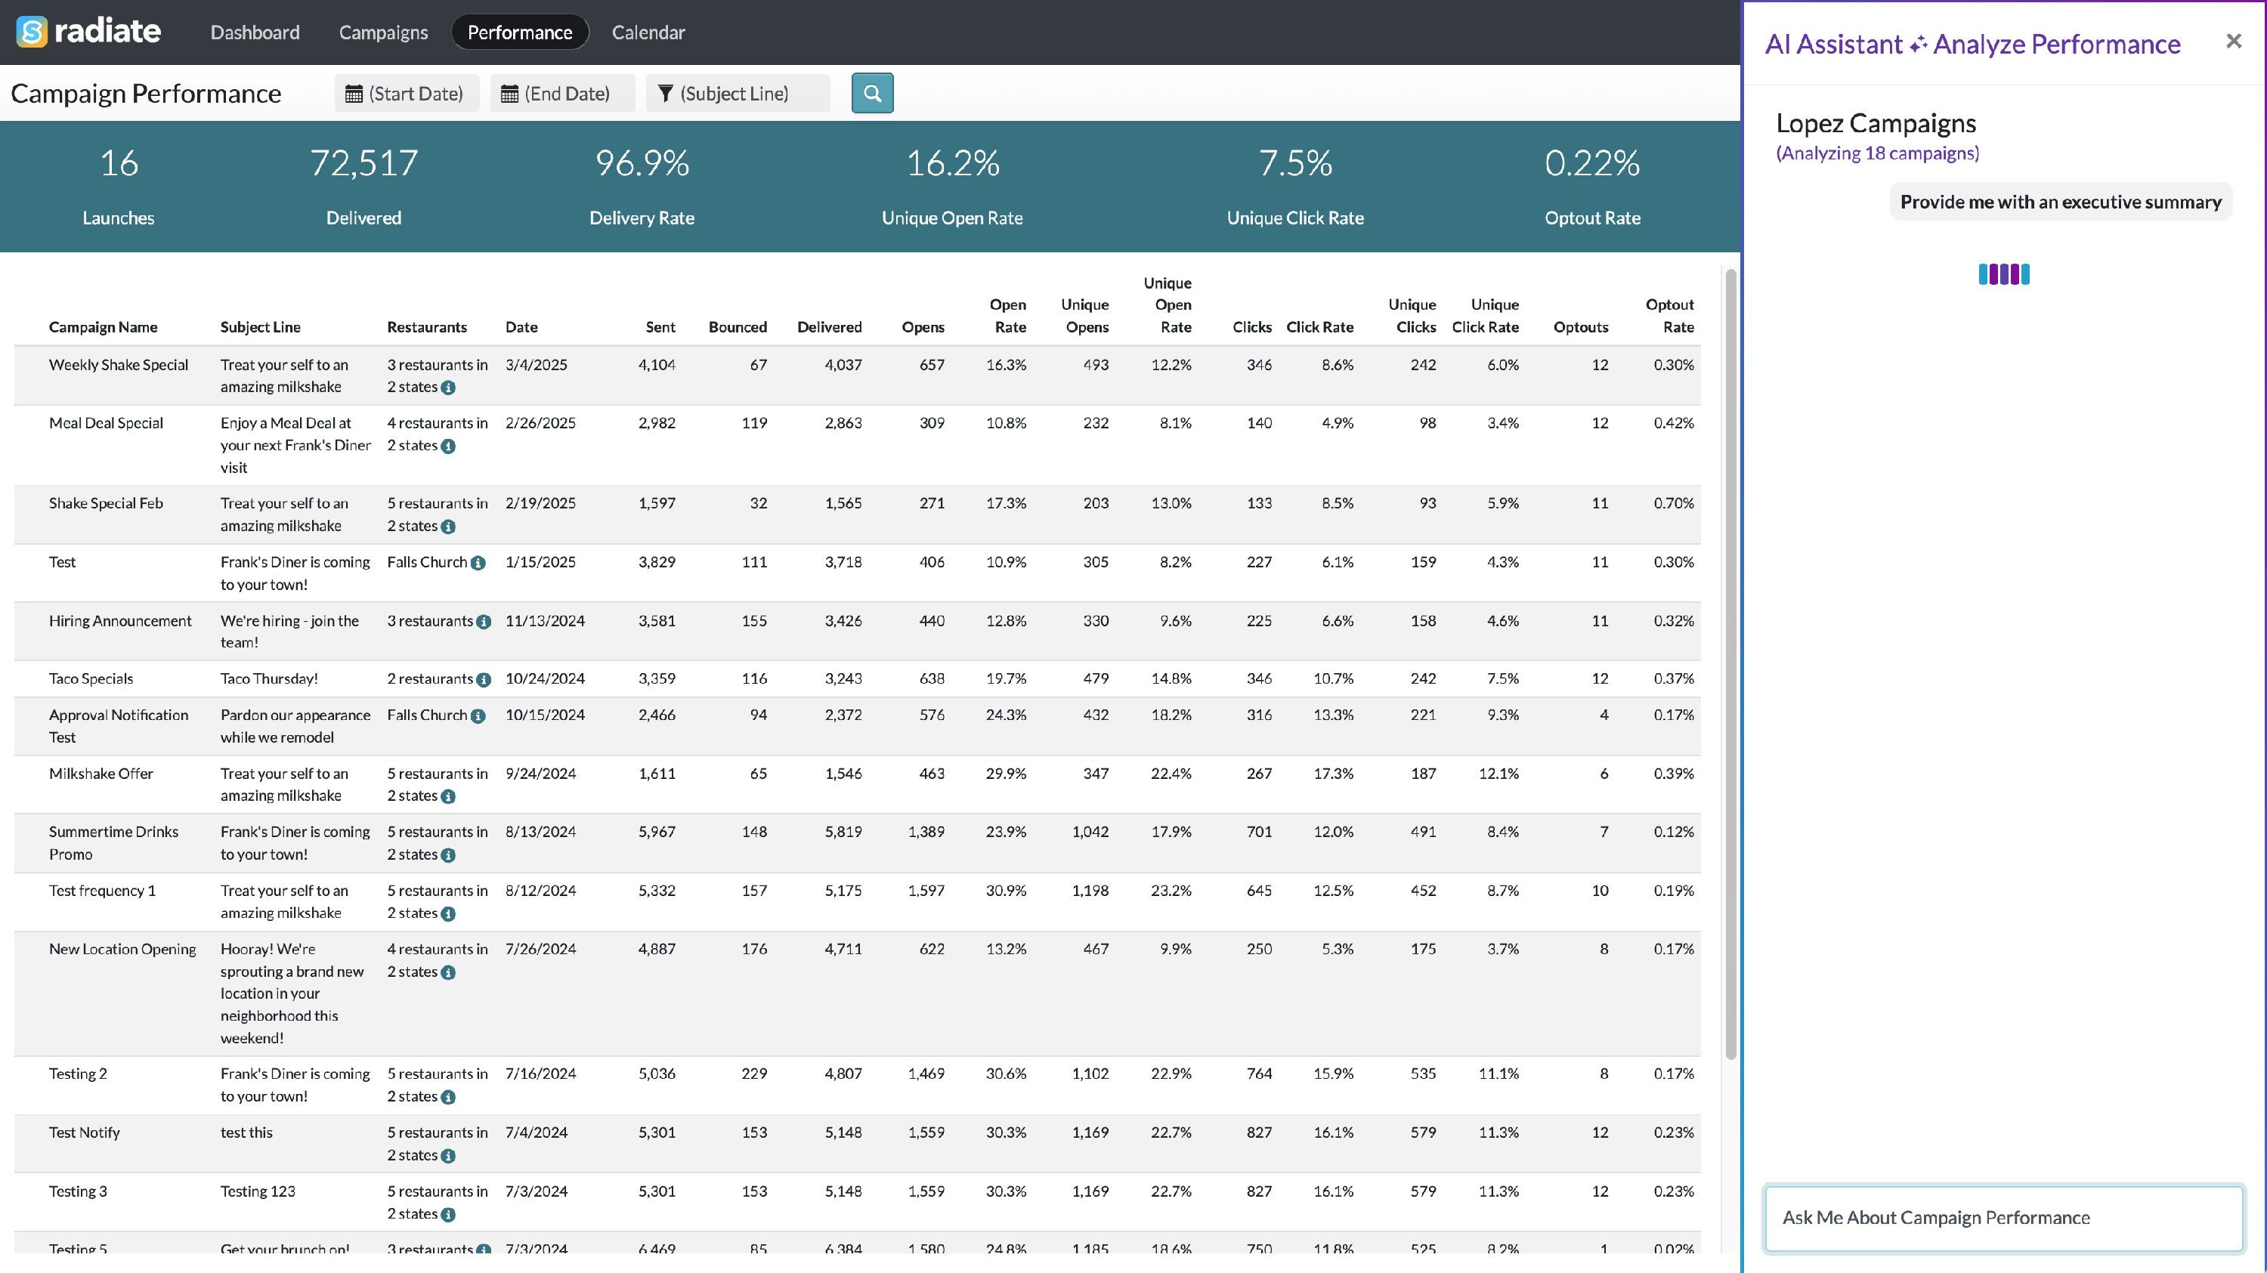Click the Radiate logo icon
Screen dimensions: 2267x1273
(x=32, y=32)
